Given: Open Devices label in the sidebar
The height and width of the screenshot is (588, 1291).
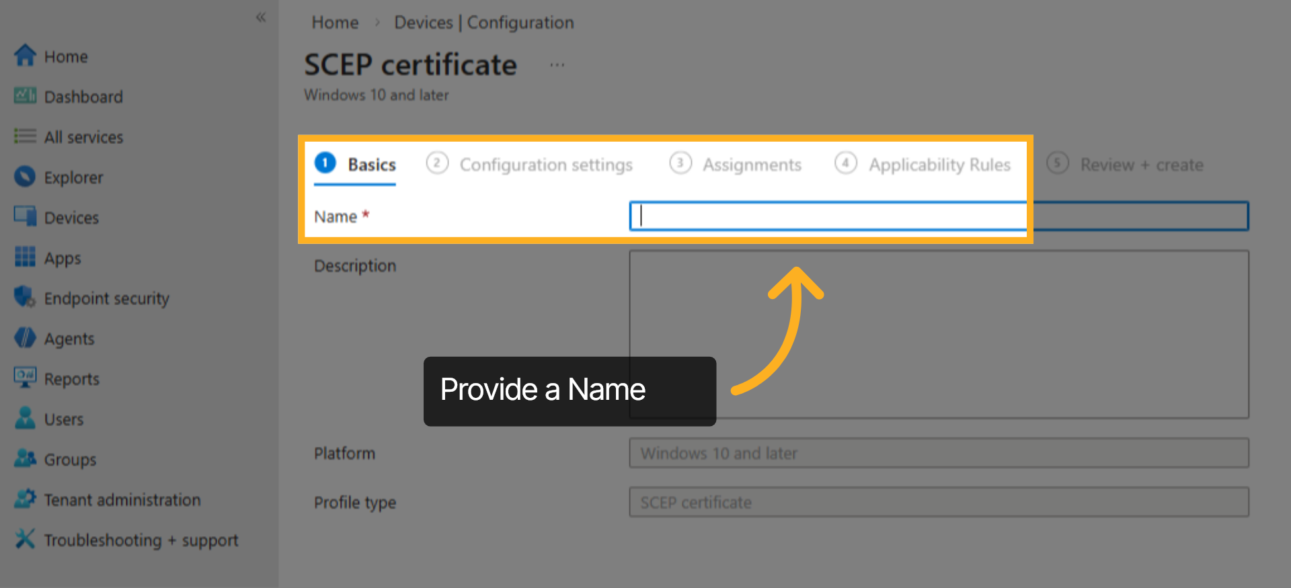Looking at the screenshot, I should [71, 218].
